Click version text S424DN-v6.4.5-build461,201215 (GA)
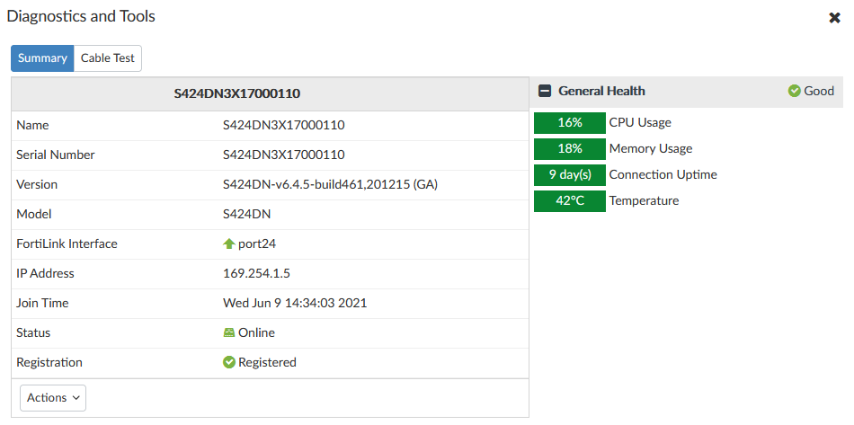The width and height of the screenshot is (854, 425). point(331,184)
